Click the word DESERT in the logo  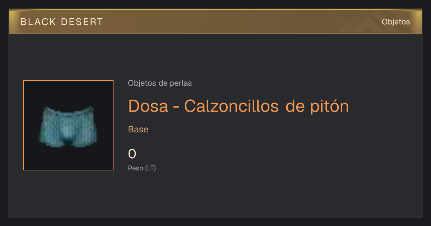[82, 22]
